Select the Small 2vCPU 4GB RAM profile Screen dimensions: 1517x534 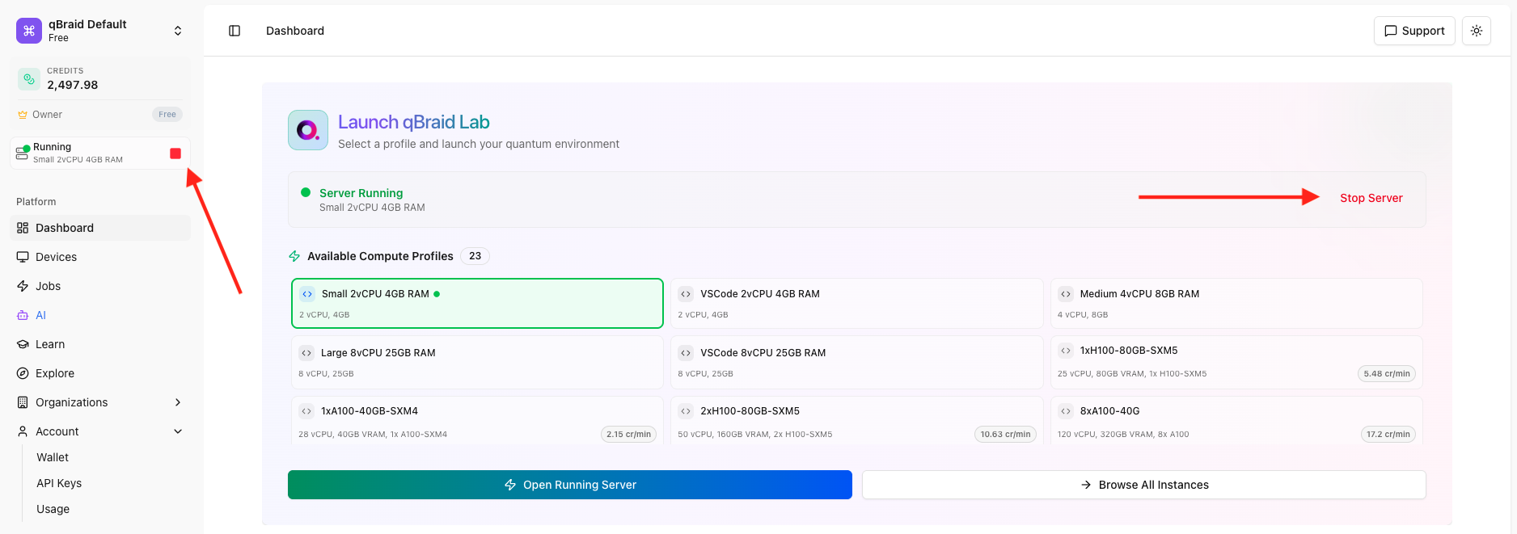coord(477,304)
